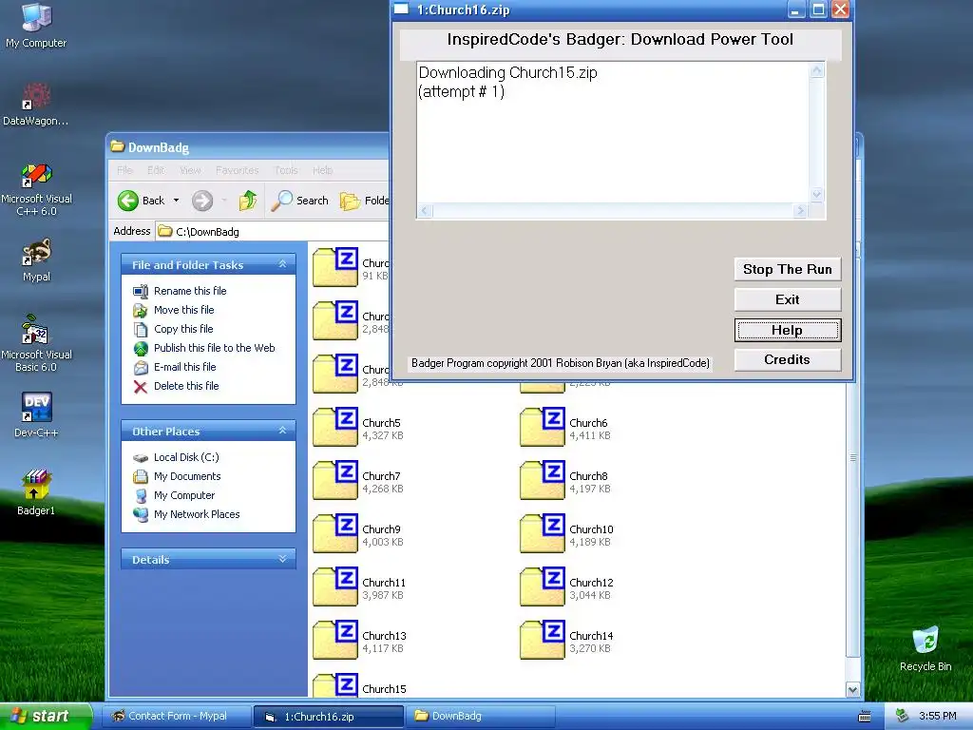This screenshot has height=730, width=973.
Task: Open the Help menu in DownBadg
Action: tap(323, 170)
